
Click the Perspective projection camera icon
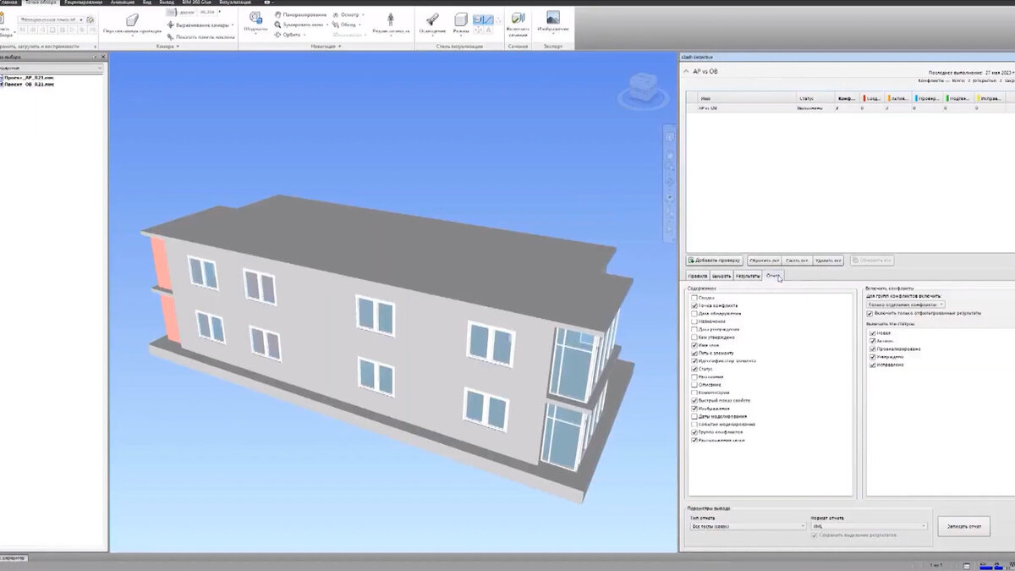pyautogui.click(x=132, y=19)
